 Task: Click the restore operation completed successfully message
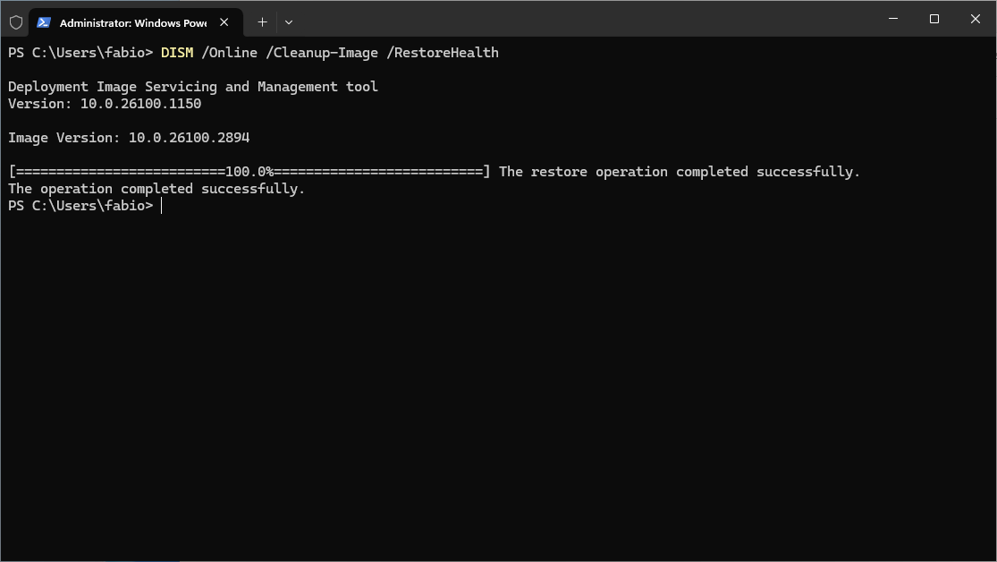click(x=679, y=172)
